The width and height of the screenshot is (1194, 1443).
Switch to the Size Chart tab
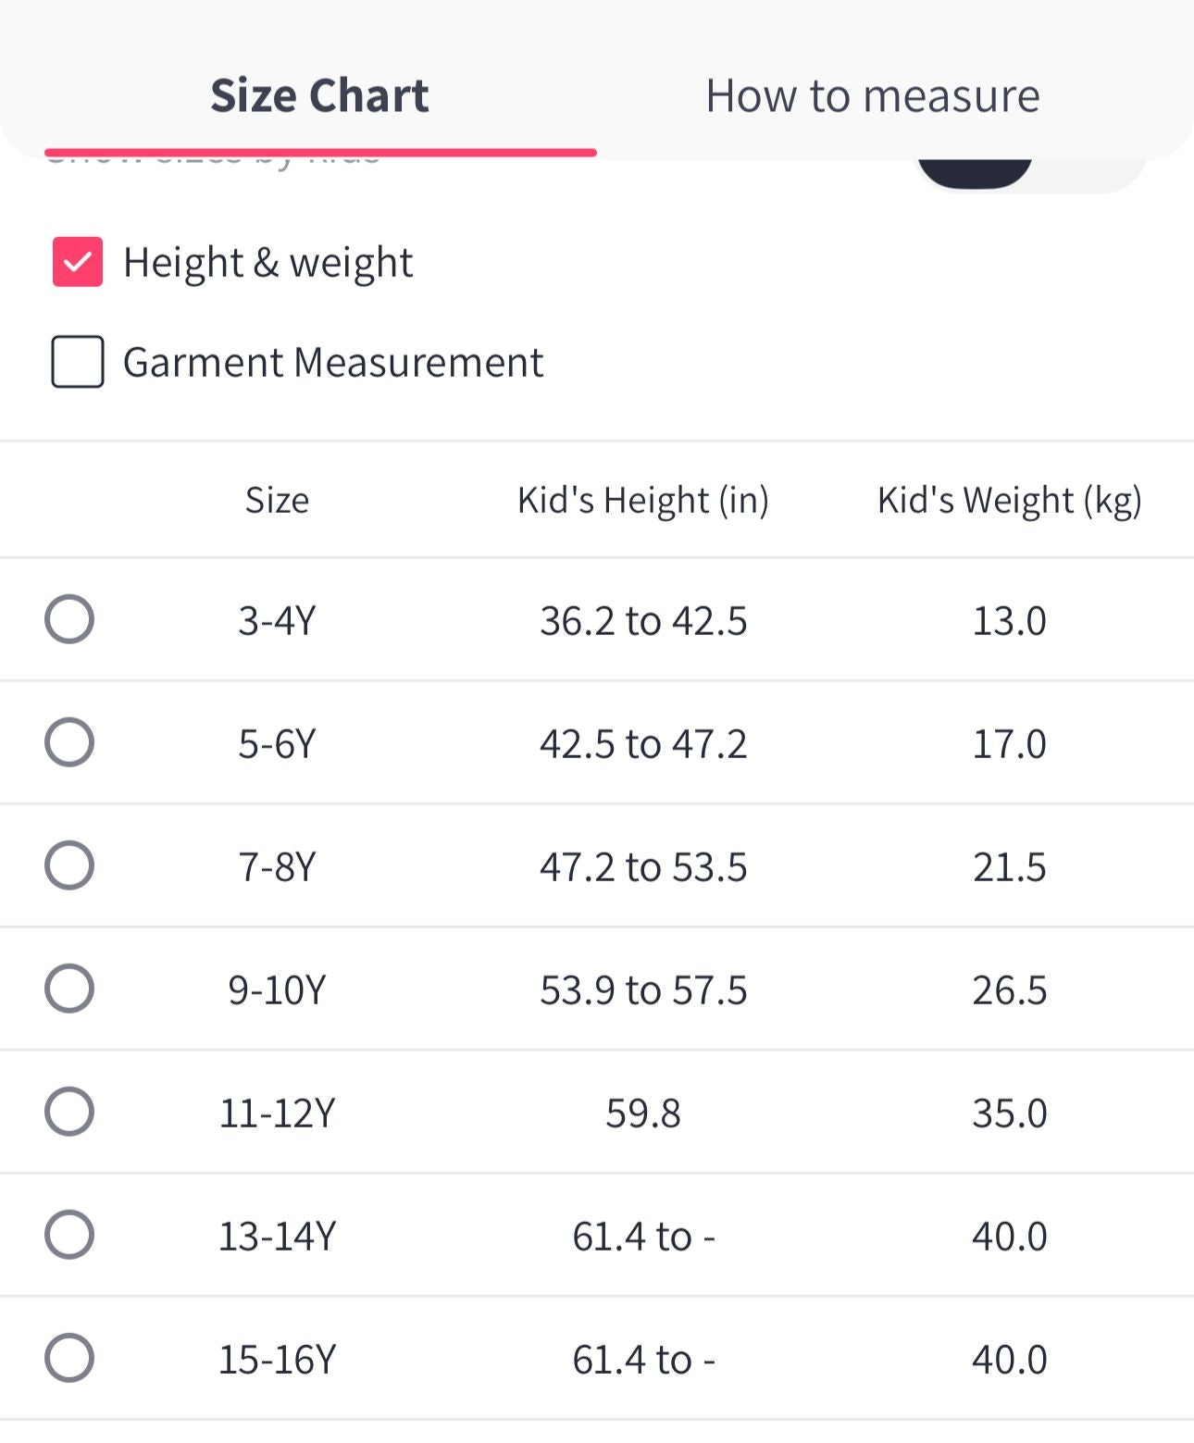click(x=319, y=96)
